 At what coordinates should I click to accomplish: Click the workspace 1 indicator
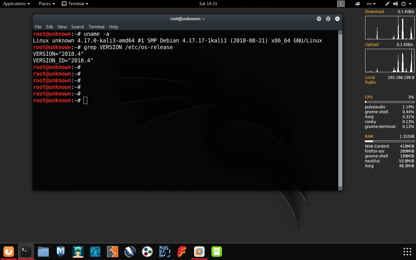[341, 4]
